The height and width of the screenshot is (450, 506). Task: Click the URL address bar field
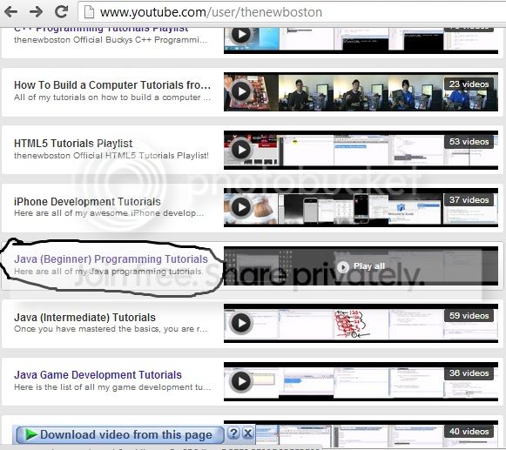point(290,12)
